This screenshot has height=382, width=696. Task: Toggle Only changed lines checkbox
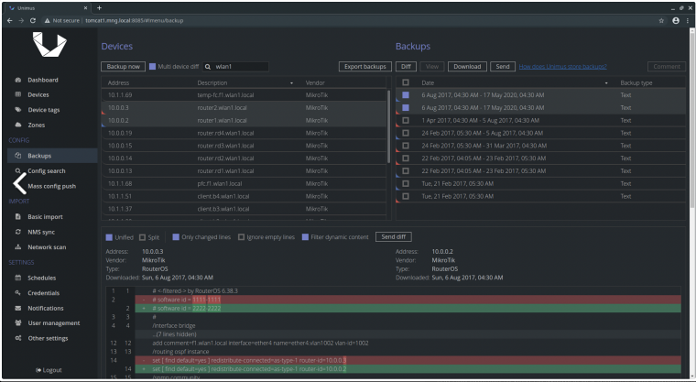[x=176, y=237]
